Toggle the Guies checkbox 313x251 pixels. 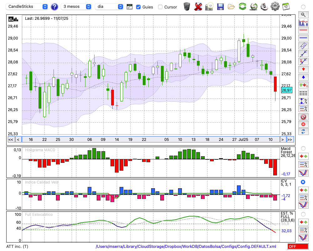[138, 7]
